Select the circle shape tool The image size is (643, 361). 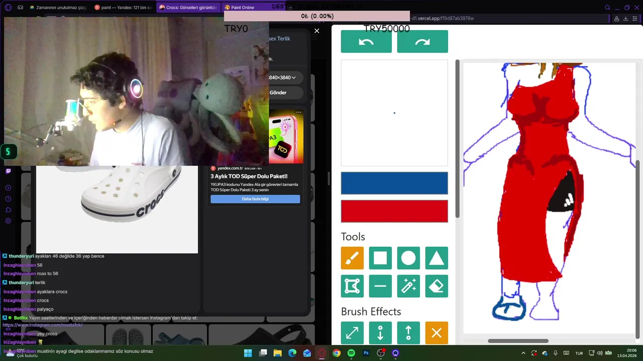[x=408, y=258]
